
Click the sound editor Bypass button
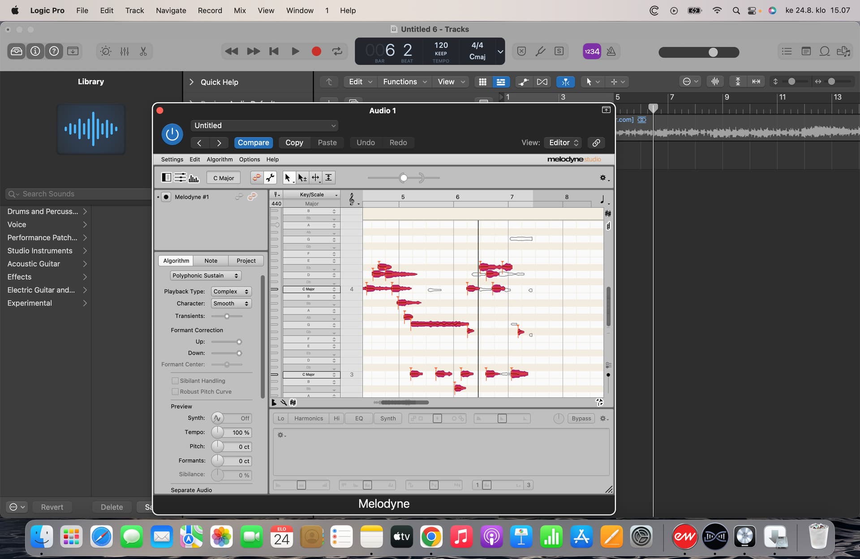(x=581, y=418)
